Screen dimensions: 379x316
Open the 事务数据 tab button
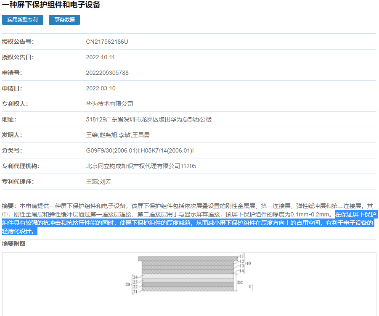coord(64,20)
